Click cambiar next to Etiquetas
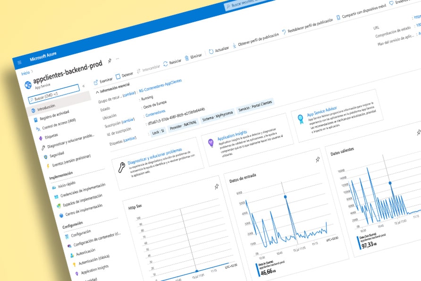The height and width of the screenshot is (281, 421). coord(130,139)
